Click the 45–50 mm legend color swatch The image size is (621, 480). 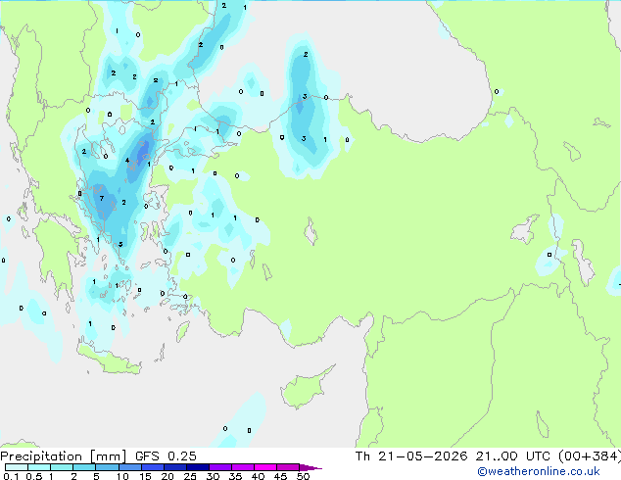[x=288, y=467]
